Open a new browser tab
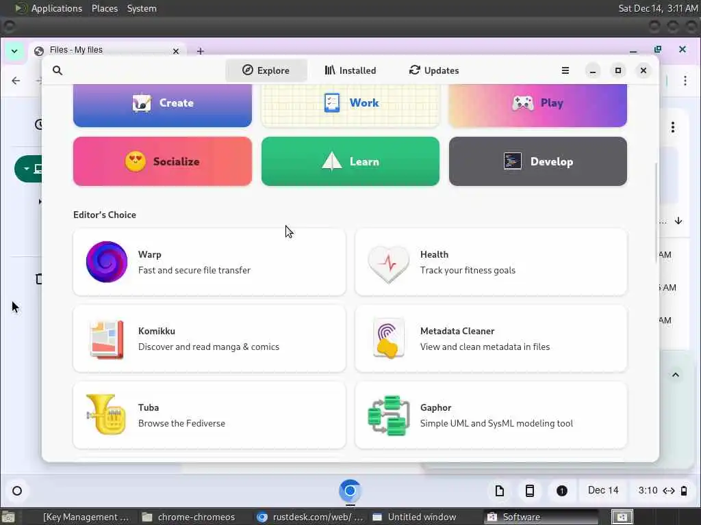The height and width of the screenshot is (525, 701). [x=201, y=51]
